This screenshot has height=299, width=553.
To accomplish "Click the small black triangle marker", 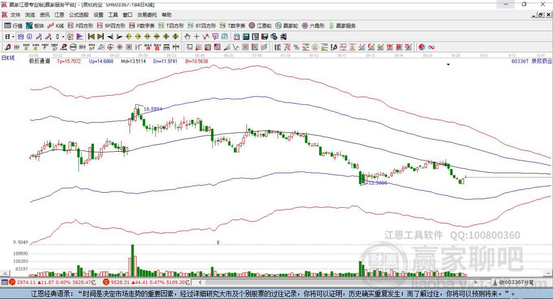I will (x=448, y=65).
